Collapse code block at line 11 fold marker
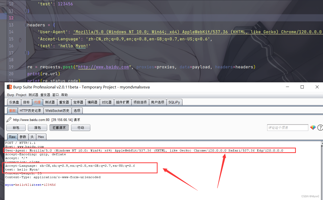The image size is (323, 200). pyautogui.click(x=25, y=11)
